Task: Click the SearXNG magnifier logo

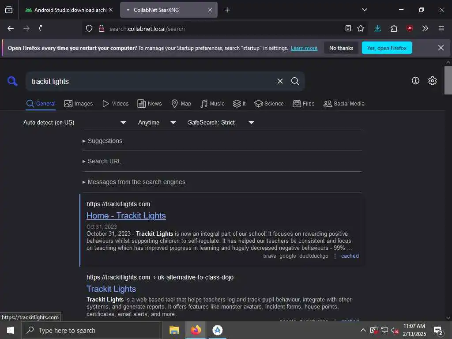Action: (x=12, y=81)
